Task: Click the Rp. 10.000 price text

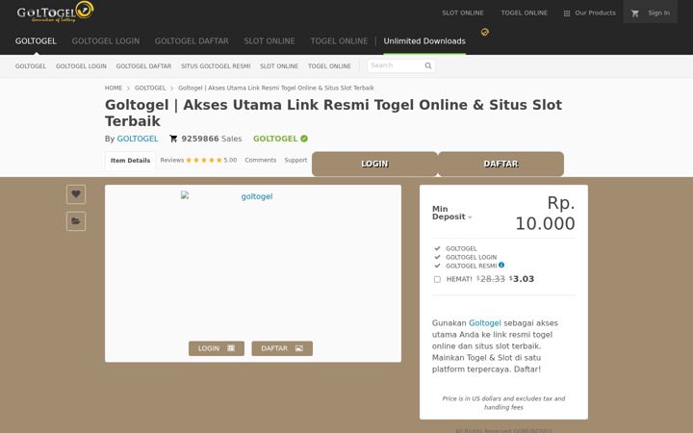Action: tap(545, 213)
